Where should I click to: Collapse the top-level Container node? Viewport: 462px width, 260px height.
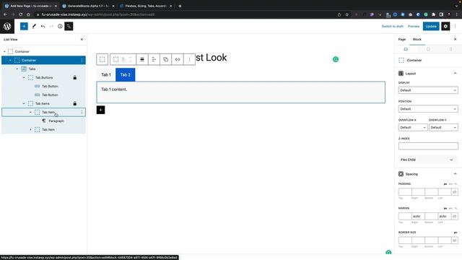(4, 51)
